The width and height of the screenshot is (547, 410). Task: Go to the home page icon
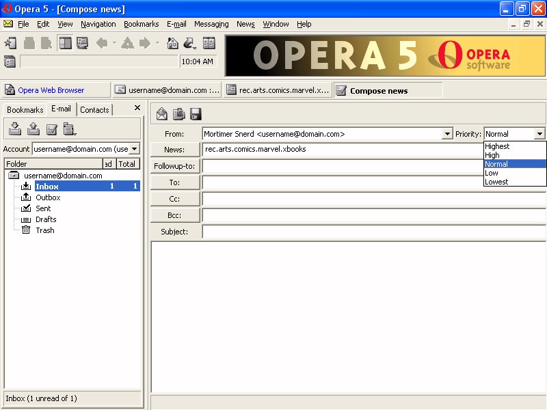(172, 43)
